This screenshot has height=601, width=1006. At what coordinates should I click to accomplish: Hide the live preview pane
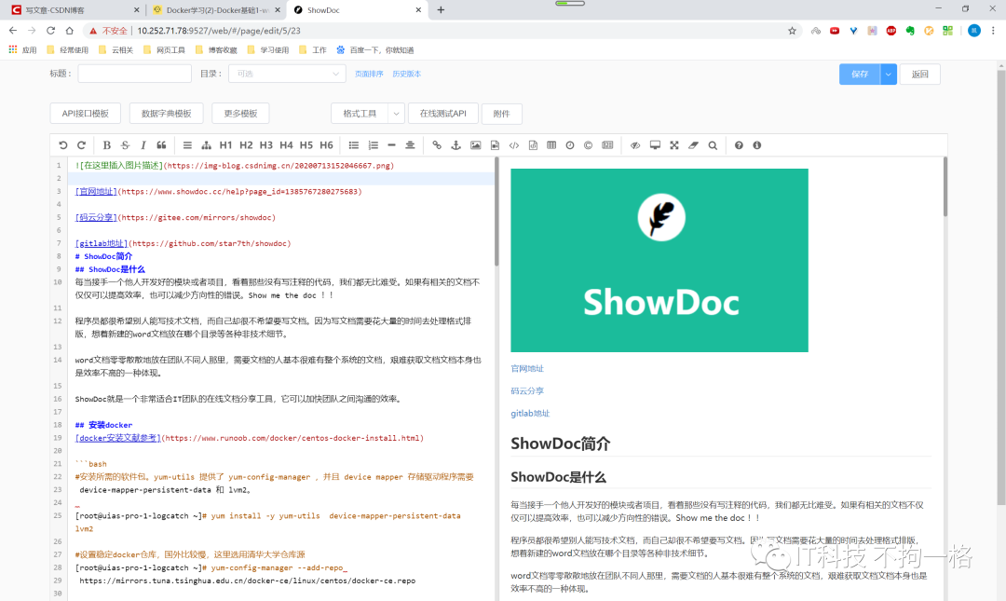coord(634,144)
